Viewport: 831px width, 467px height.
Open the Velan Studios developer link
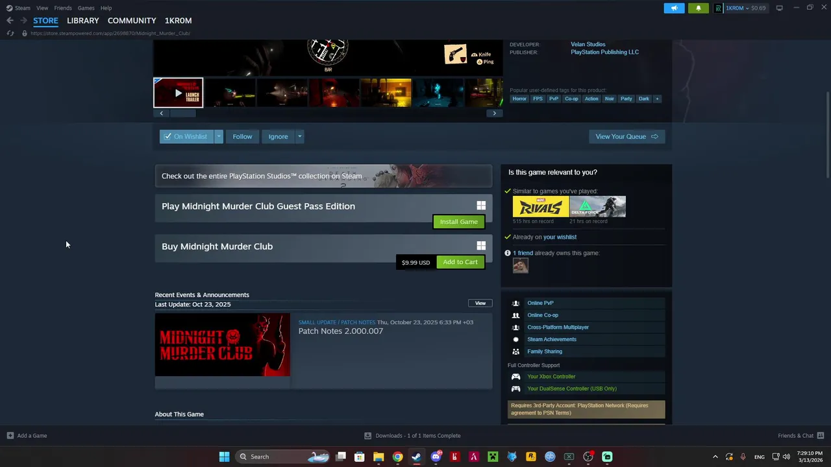tap(588, 44)
